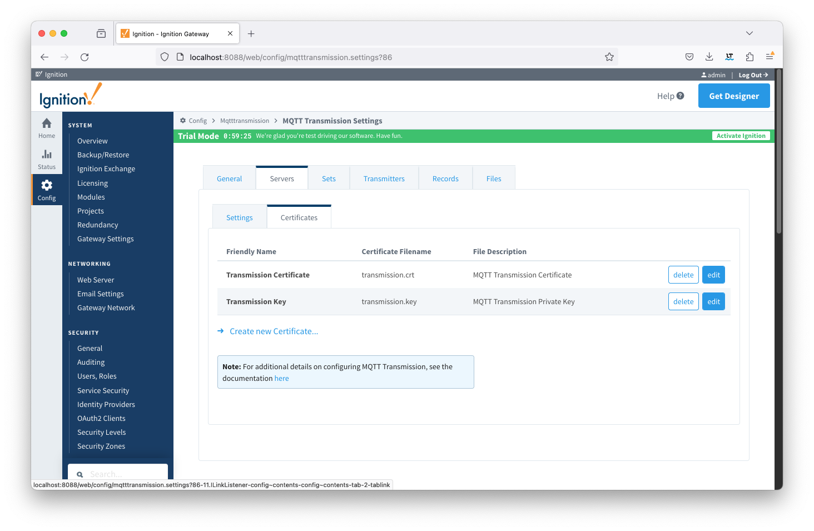Viewport: 814px width, 531px height.
Task: Open Gateway Settings page
Action: pos(106,239)
